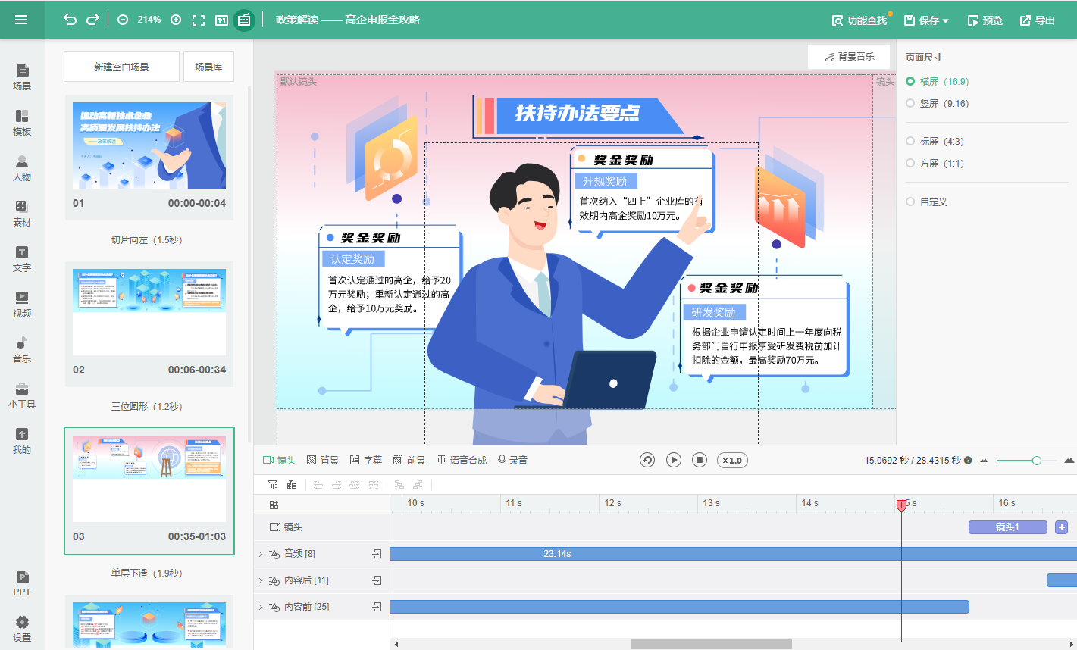
Task: Expand the 内容前 [25] track group
Action: point(261,607)
